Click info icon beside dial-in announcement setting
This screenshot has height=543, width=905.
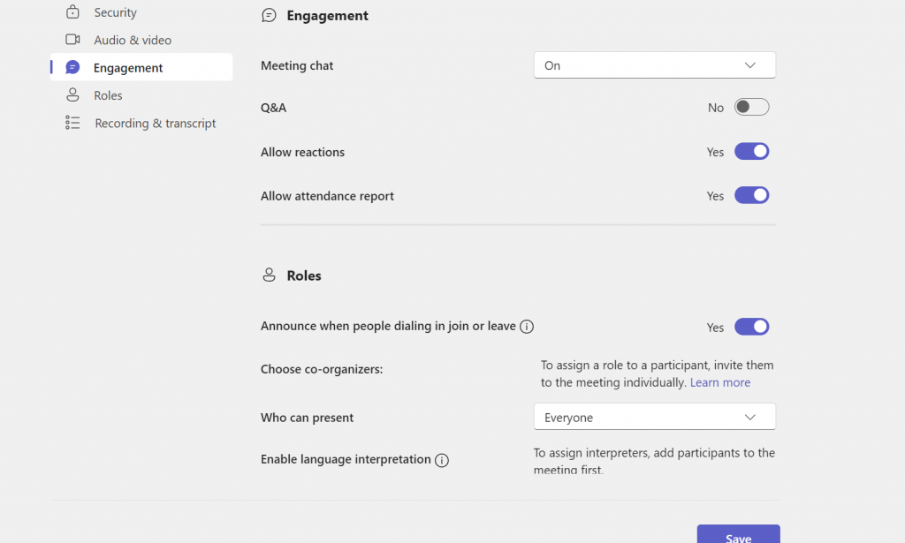527,327
